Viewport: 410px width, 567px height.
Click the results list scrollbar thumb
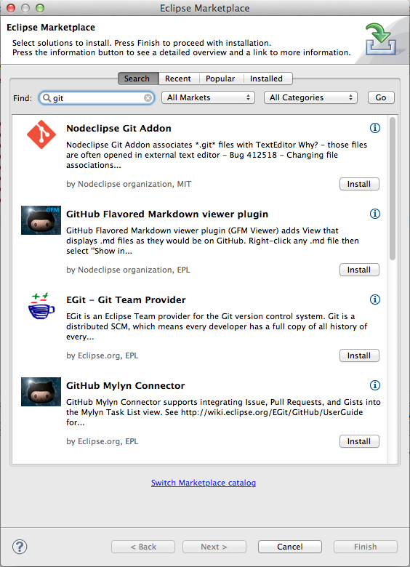tap(393, 188)
